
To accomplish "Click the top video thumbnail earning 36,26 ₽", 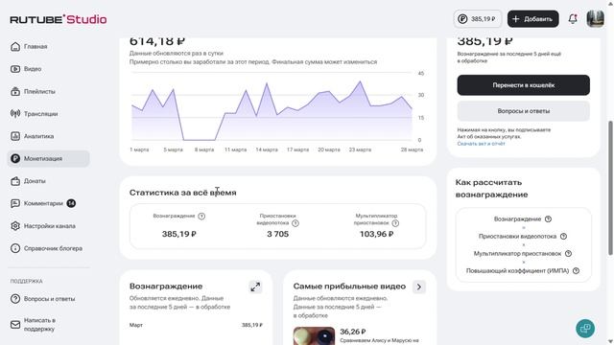I will [x=314, y=336].
